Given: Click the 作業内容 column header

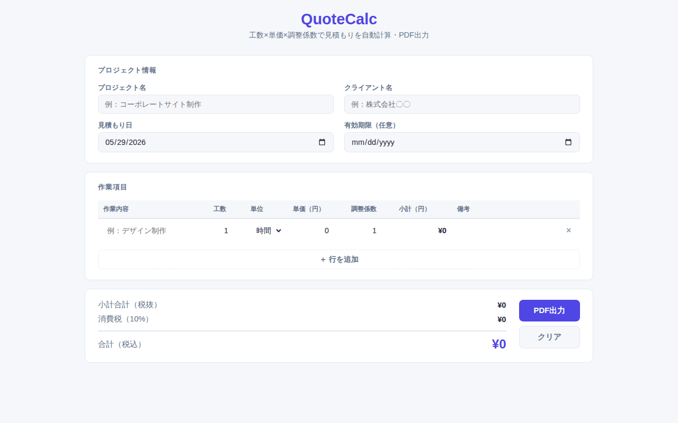Looking at the screenshot, I should [116, 209].
